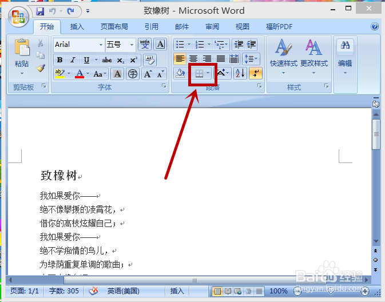Toggle bold formatting
Image resolution: width=385 pixels, height=302 pixels.
pos(59,60)
